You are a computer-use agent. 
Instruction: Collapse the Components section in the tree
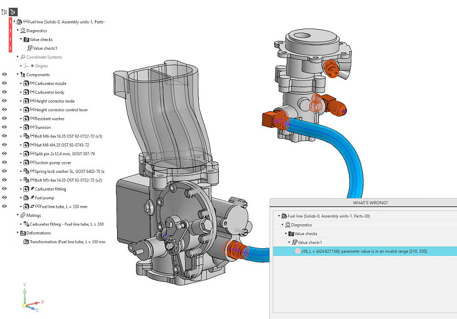17,75
